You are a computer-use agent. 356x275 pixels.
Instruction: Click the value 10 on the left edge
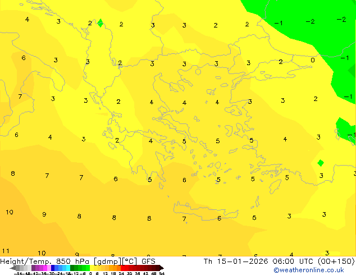click(x=10, y=212)
